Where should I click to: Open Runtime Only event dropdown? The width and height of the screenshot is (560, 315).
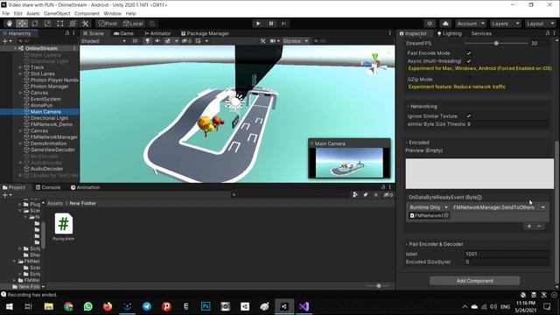click(x=429, y=207)
